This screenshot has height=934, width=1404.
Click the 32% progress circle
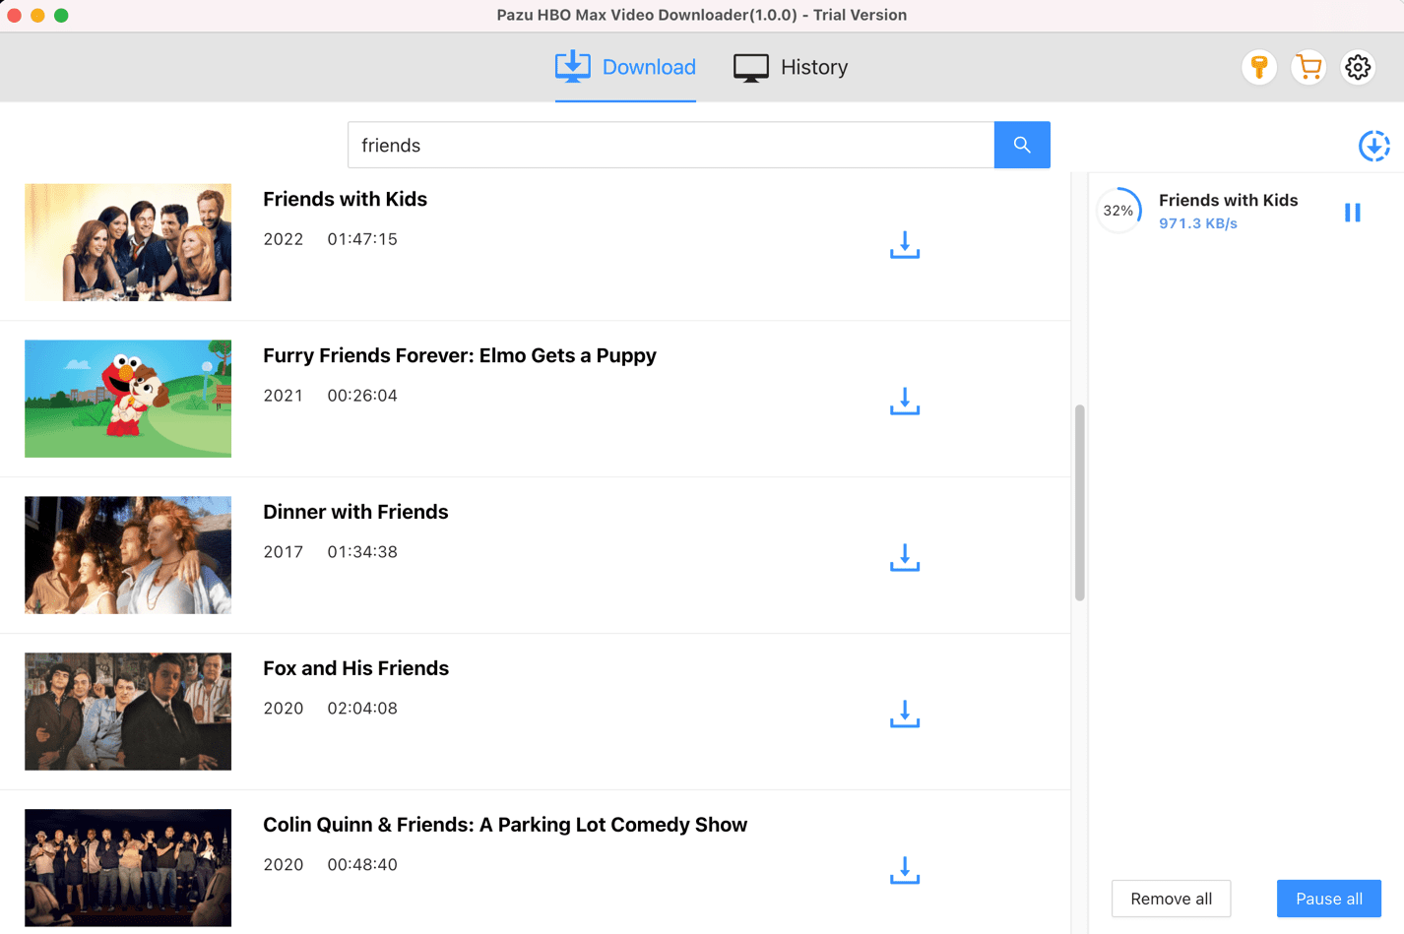click(1118, 211)
